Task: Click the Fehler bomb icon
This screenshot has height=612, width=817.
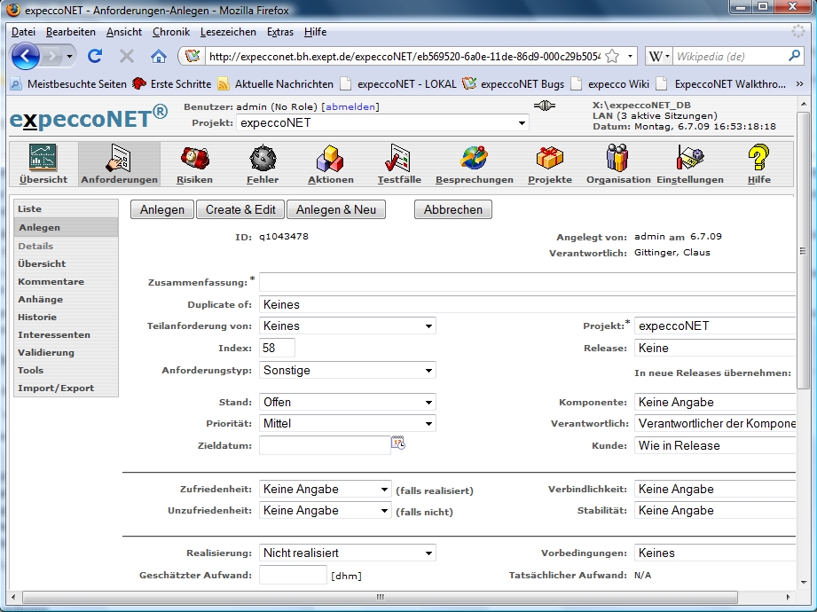Action: pos(263,160)
